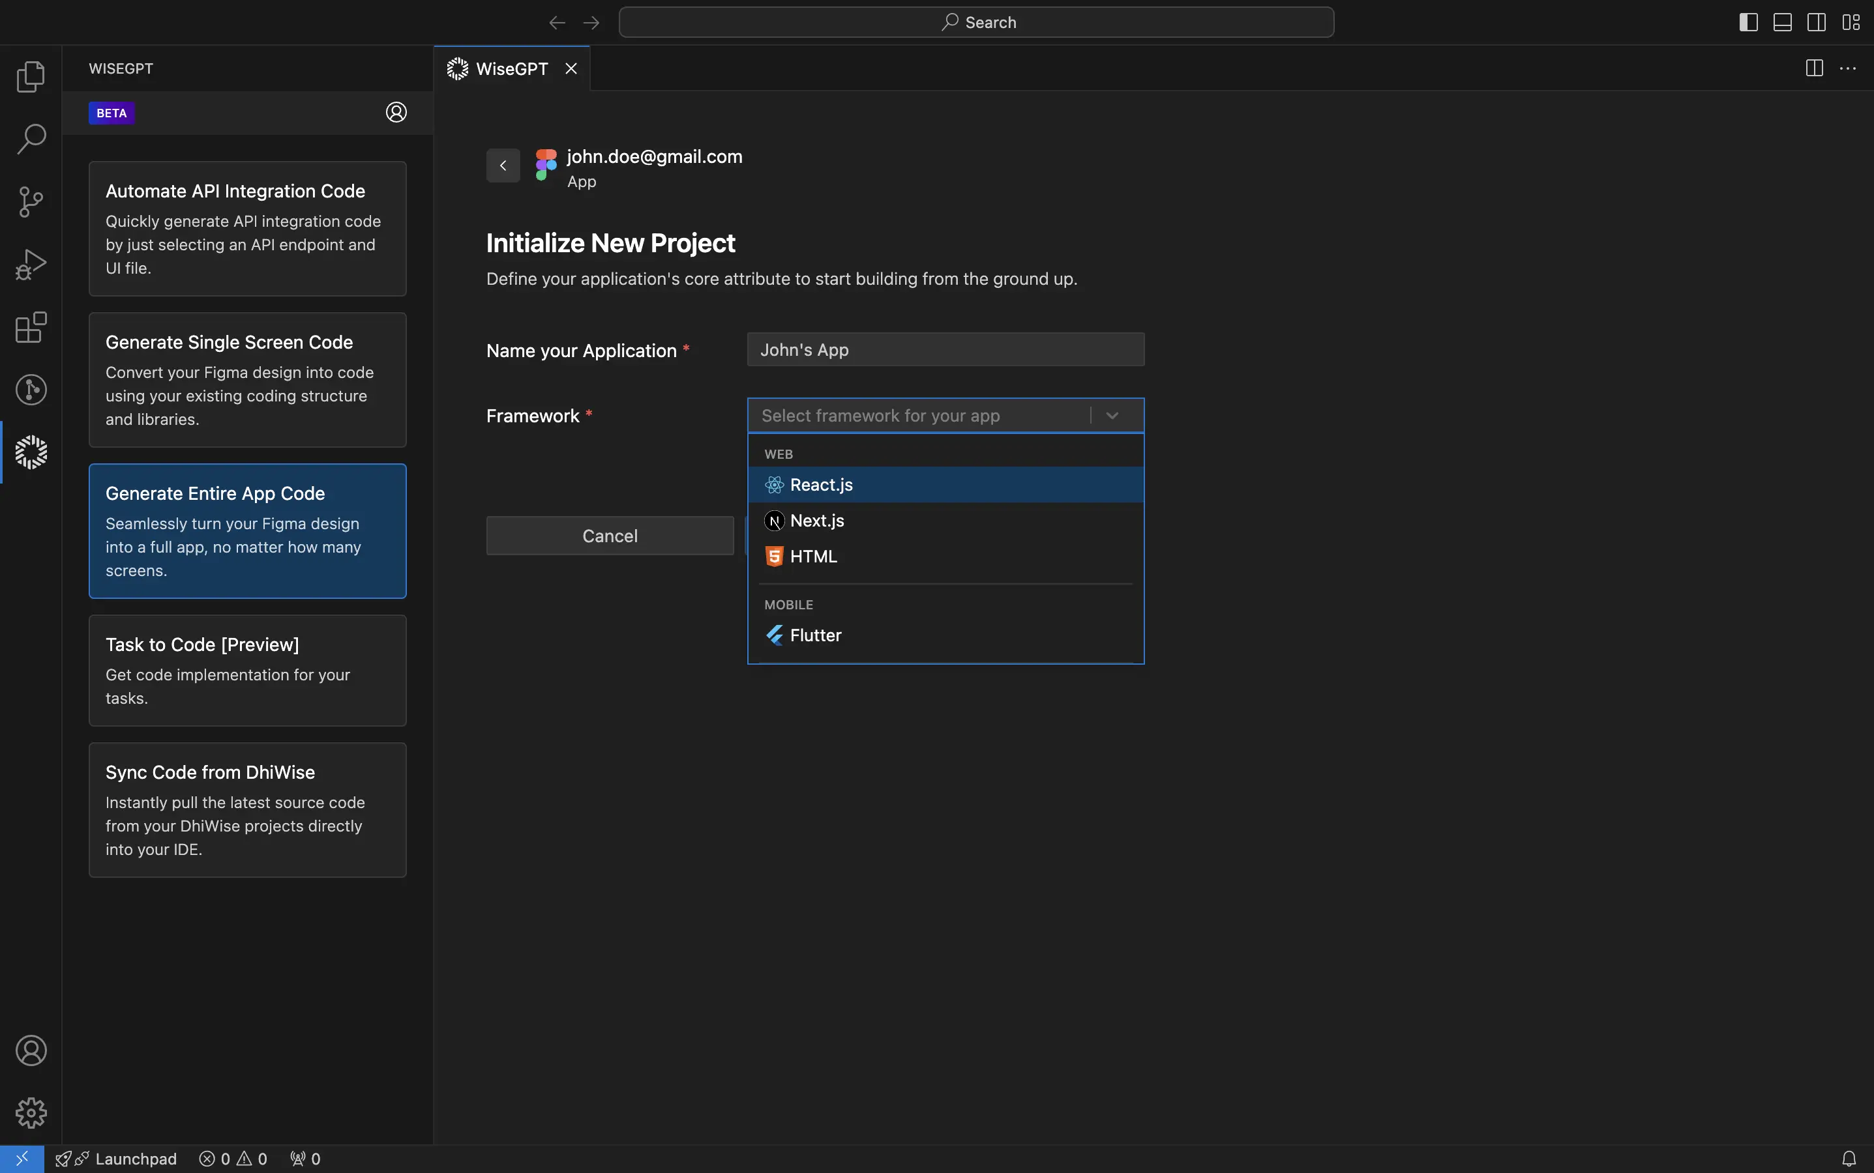1874x1173 pixels.
Task: Open the notifications bell
Action: tap(1849, 1158)
